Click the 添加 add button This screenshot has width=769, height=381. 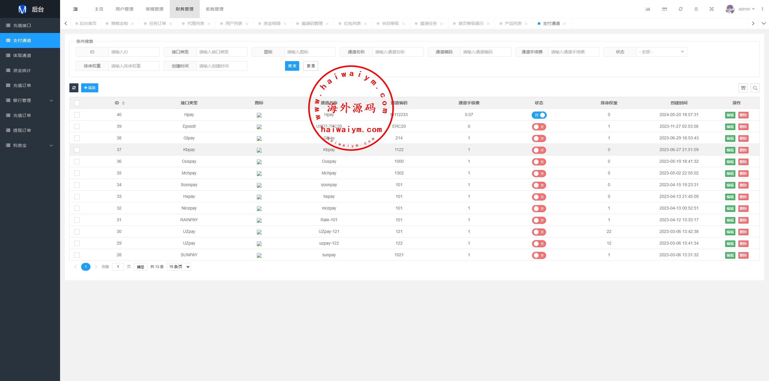click(90, 88)
